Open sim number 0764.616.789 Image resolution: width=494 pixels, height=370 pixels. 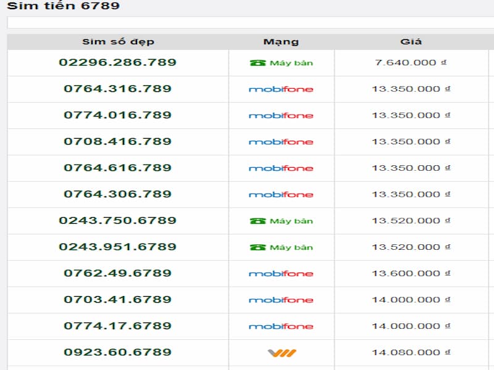click(x=117, y=168)
